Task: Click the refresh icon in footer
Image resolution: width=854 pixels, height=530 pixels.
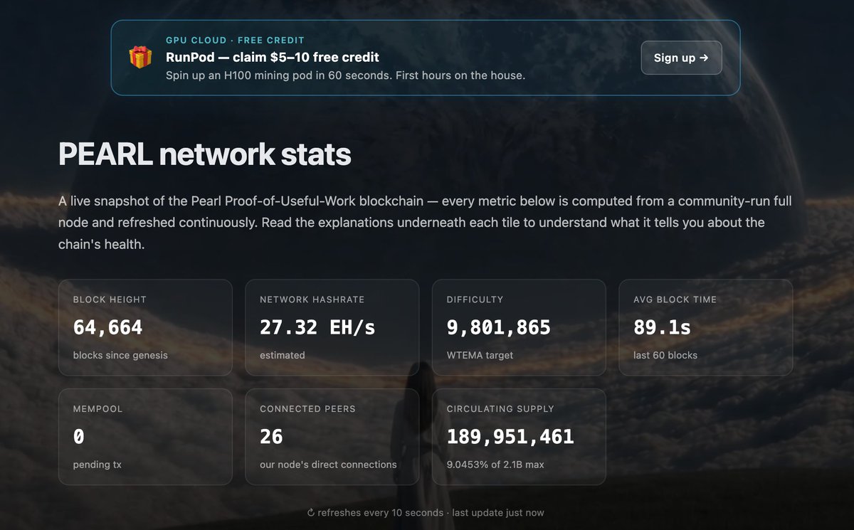Action: (311, 513)
